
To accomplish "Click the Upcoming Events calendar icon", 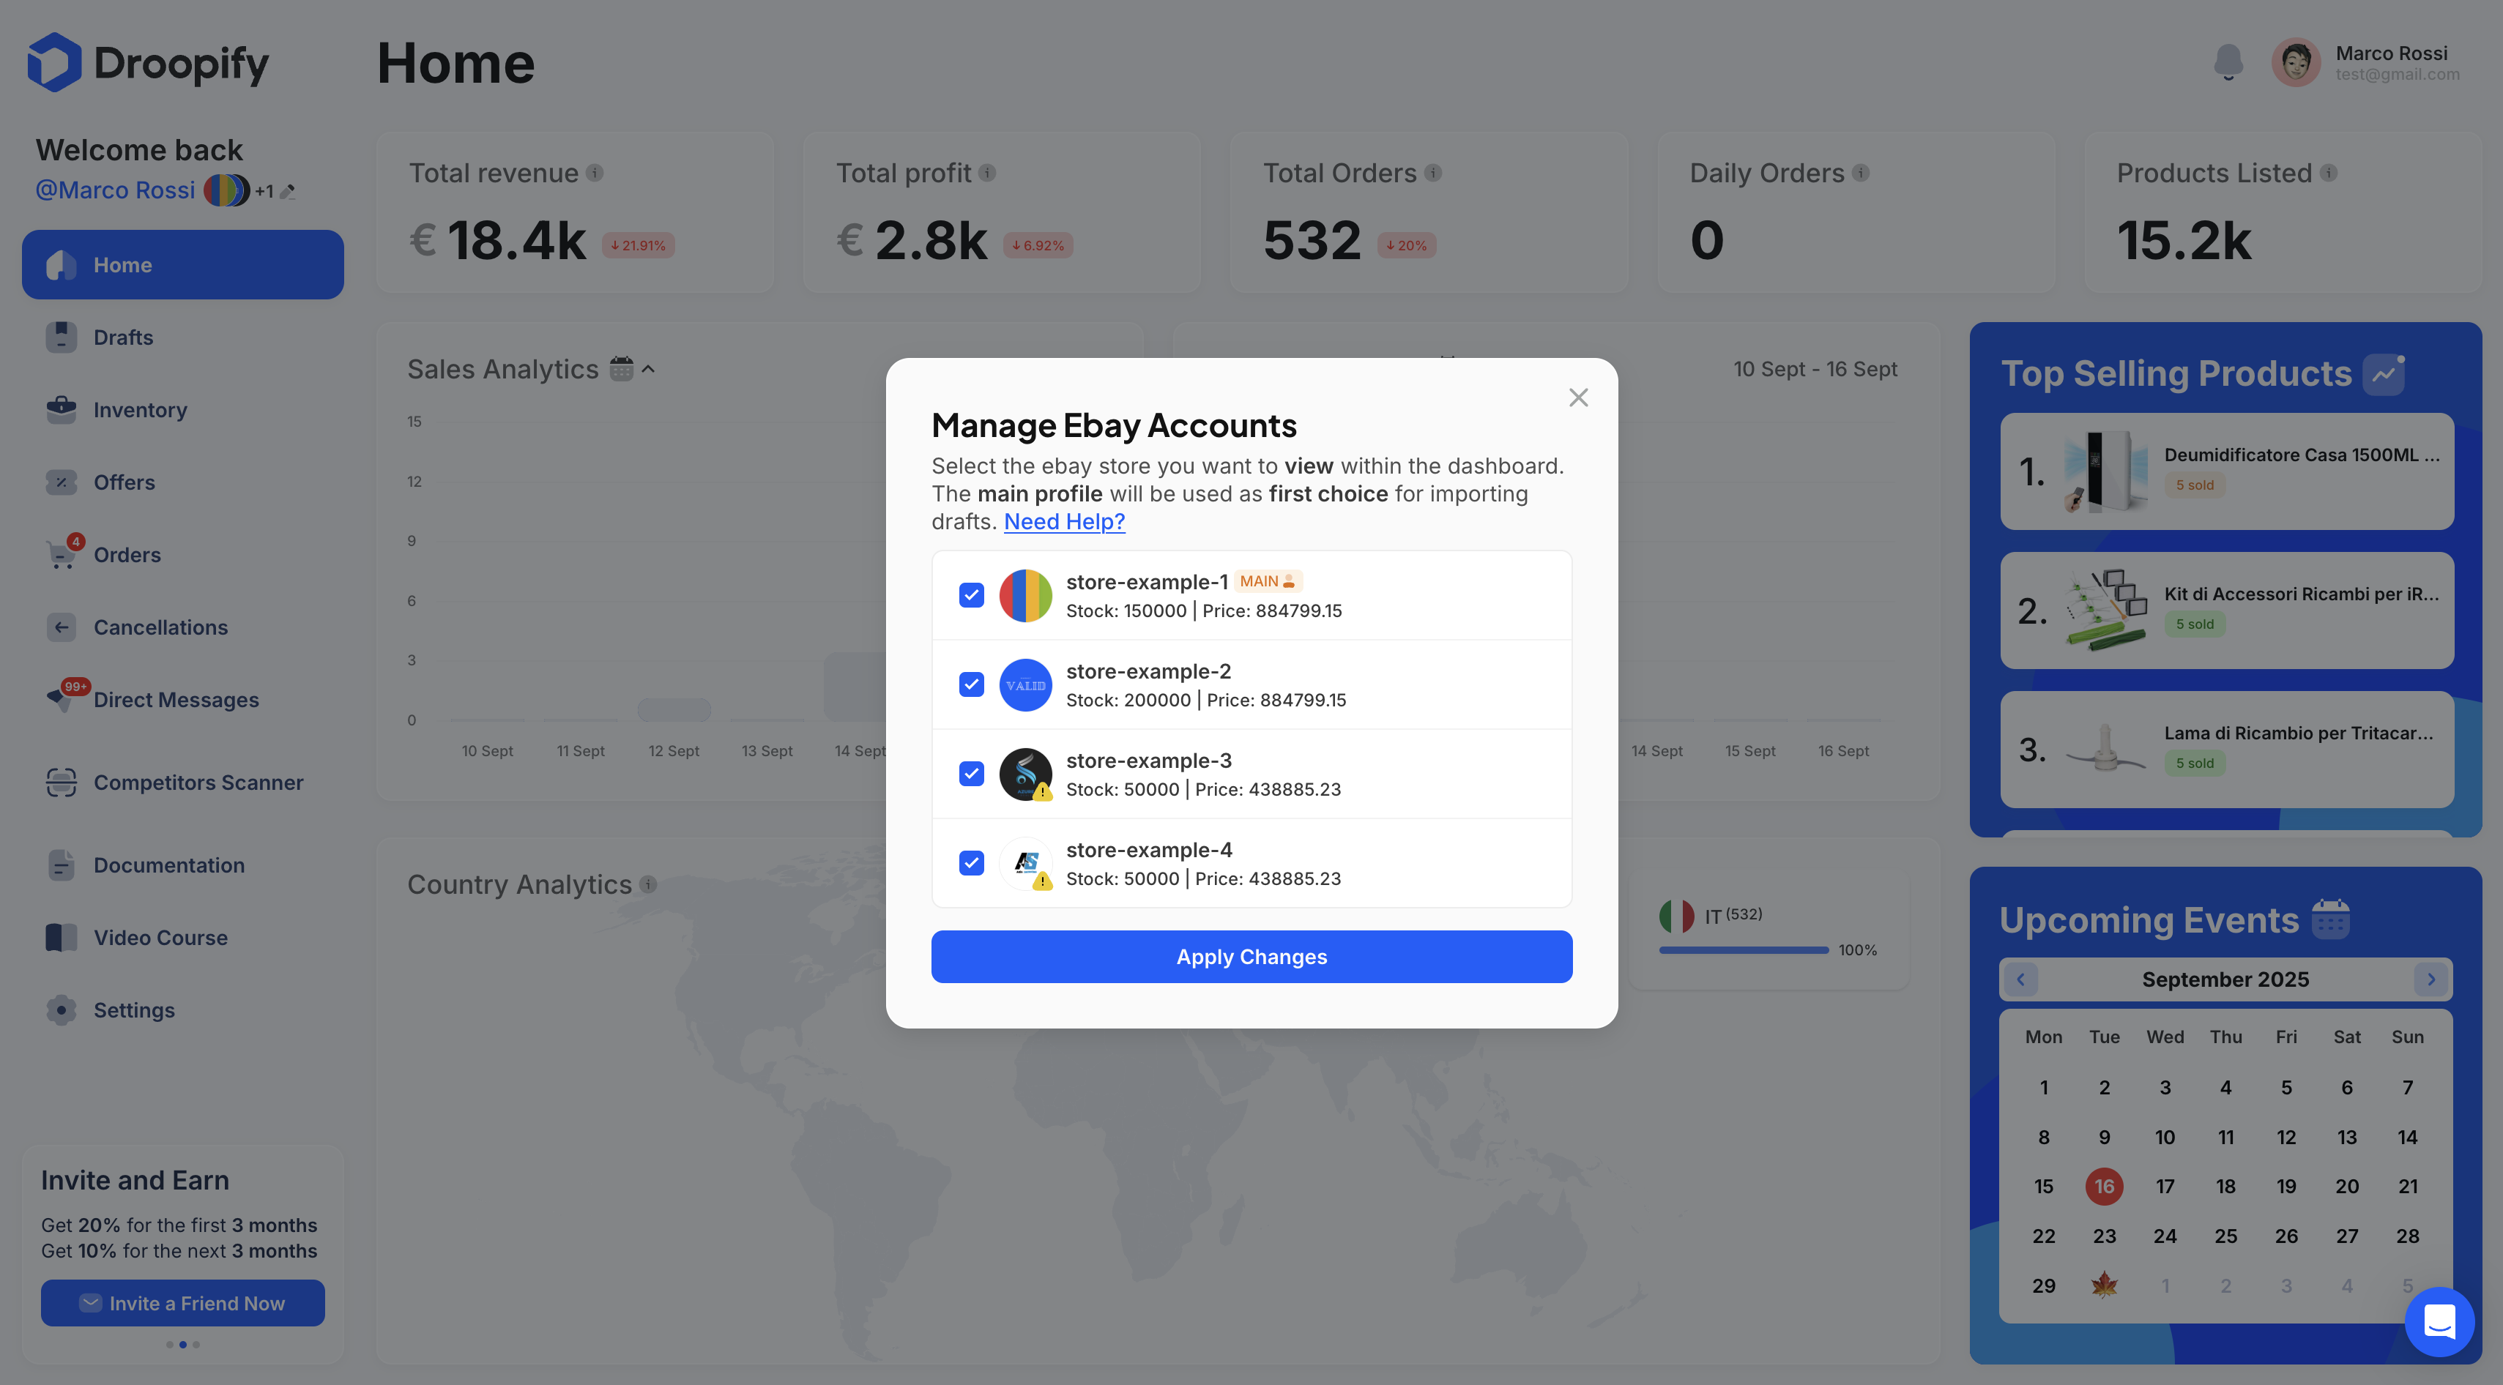I will pyautogui.click(x=2330, y=919).
